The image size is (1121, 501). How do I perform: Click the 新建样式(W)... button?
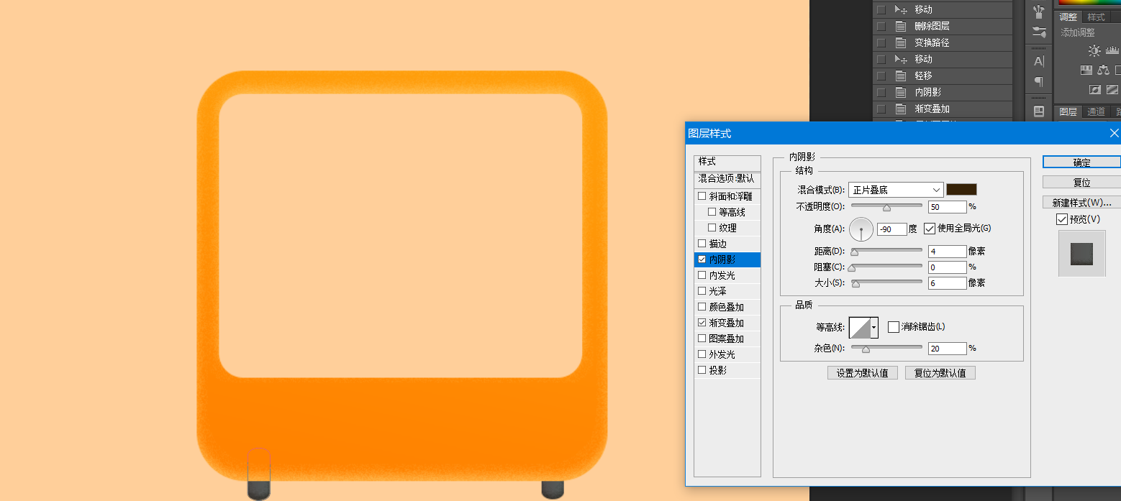click(x=1081, y=203)
